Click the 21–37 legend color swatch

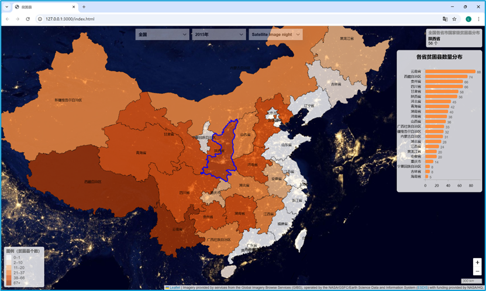click(x=9, y=273)
